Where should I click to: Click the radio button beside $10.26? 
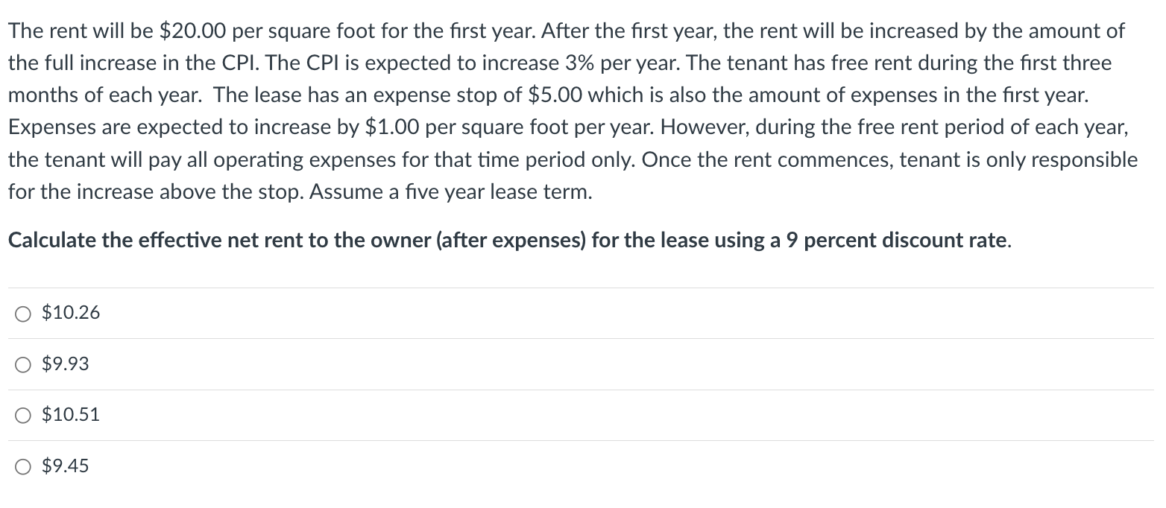[x=22, y=313]
